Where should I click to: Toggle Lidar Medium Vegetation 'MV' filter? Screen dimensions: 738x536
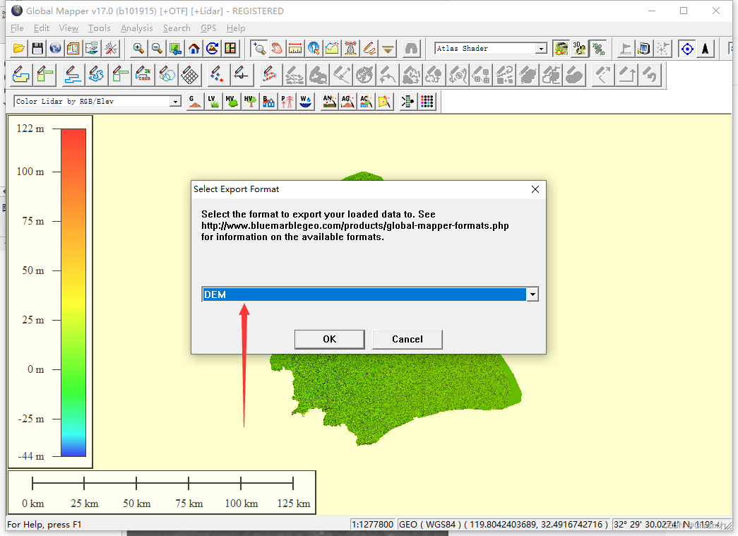(232, 102)
